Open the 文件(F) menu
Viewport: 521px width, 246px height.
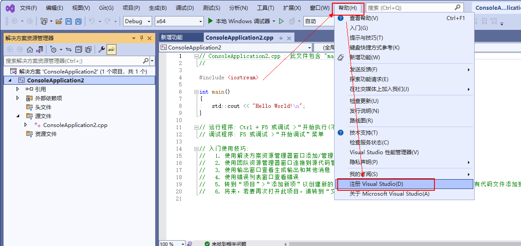coord(29,8)
